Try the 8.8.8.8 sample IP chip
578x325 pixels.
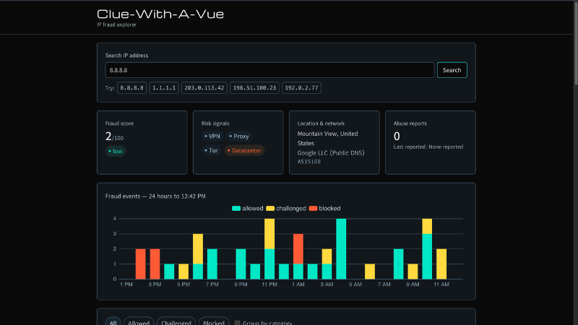(131, 87)
